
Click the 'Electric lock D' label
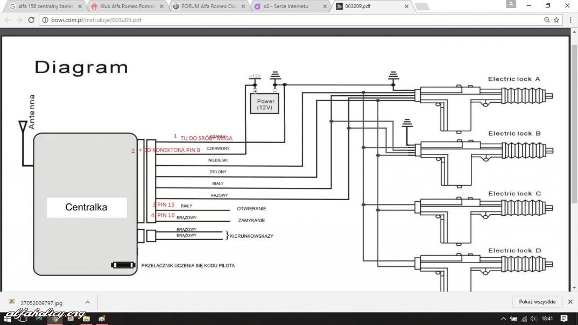pos(514,251)
